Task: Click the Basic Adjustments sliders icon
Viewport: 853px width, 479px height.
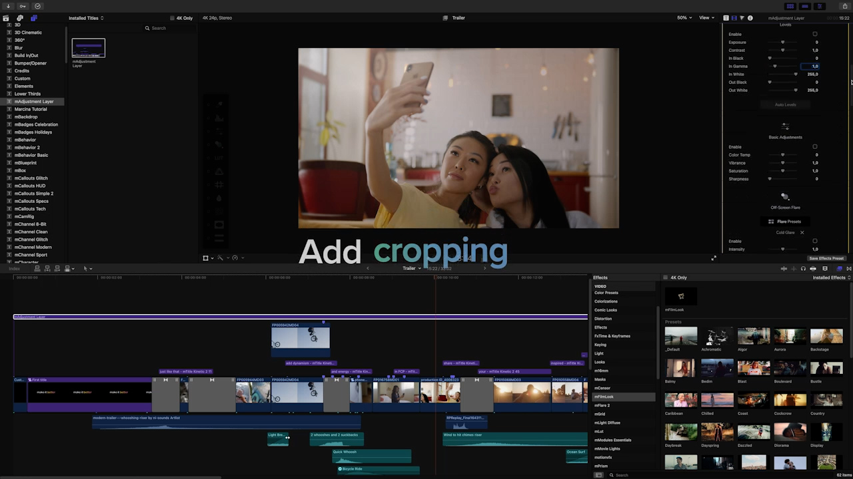Action: click(785, 126)
